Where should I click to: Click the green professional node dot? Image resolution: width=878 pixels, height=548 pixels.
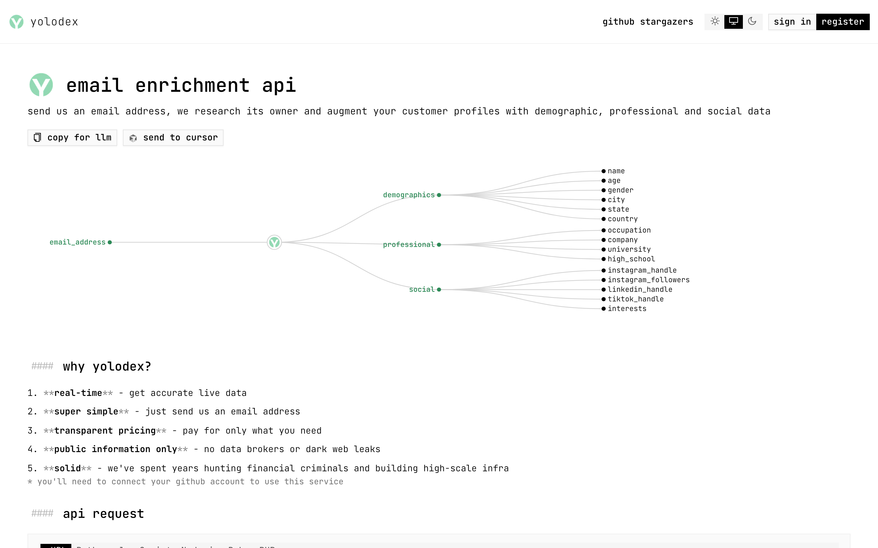[x=439, y=245]
